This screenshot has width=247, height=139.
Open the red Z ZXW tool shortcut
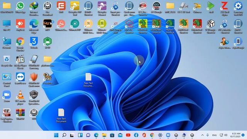(225, 6)
